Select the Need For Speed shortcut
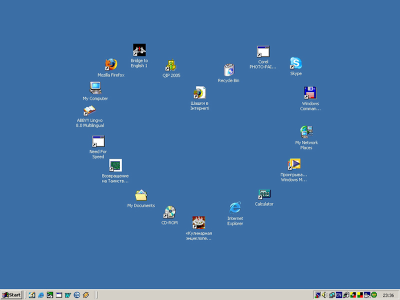This screenshot has height=300, width=400. point(98,147)
